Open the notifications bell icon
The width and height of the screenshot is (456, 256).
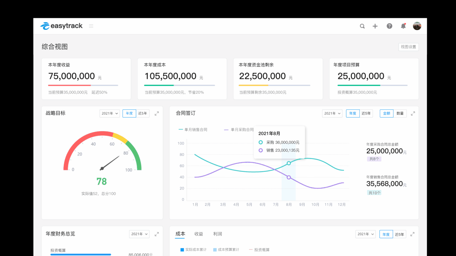coord(403,26)
